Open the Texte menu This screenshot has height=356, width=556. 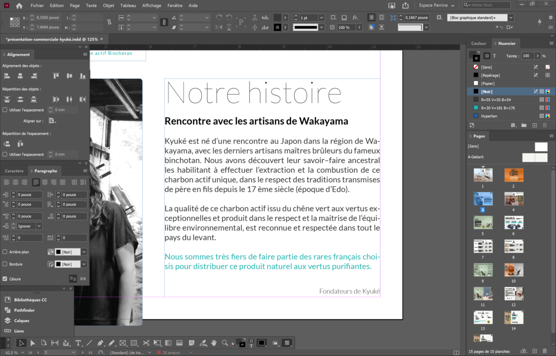coord(91,6)
